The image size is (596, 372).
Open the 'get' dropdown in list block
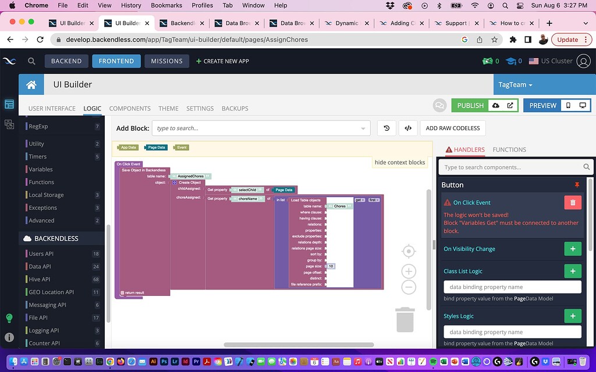tap(359, 200)
